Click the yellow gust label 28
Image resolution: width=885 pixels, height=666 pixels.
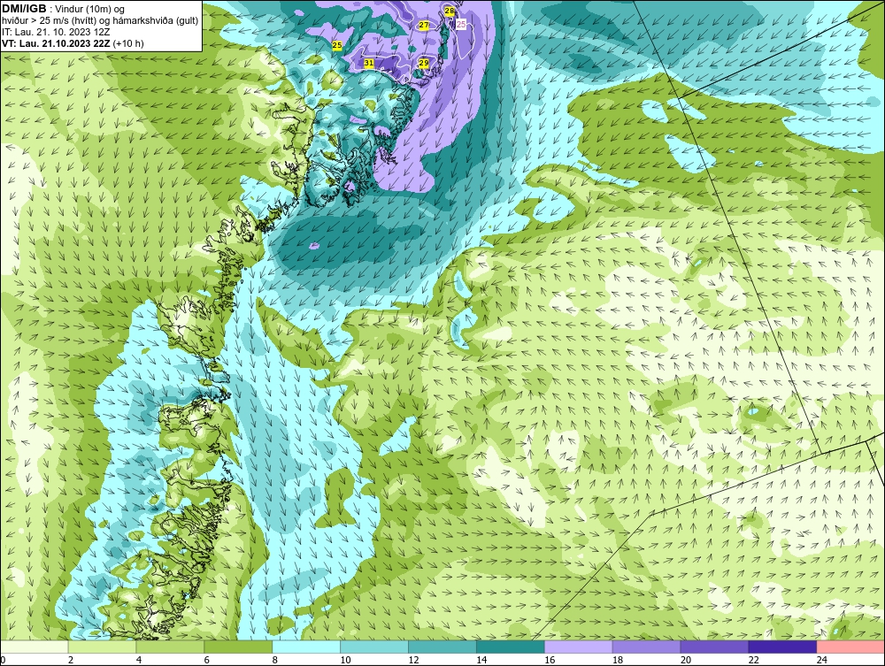[450, 11]
